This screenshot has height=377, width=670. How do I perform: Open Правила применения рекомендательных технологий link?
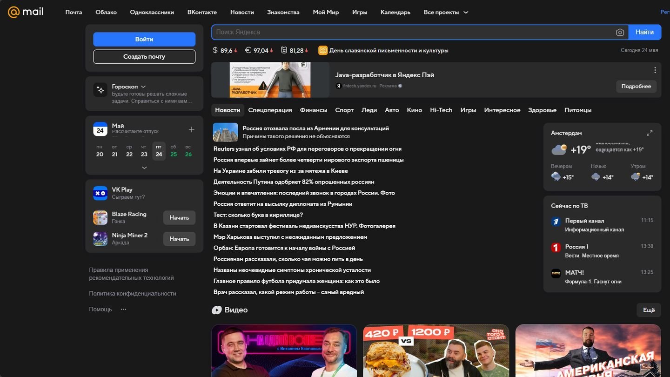(131, 274)
